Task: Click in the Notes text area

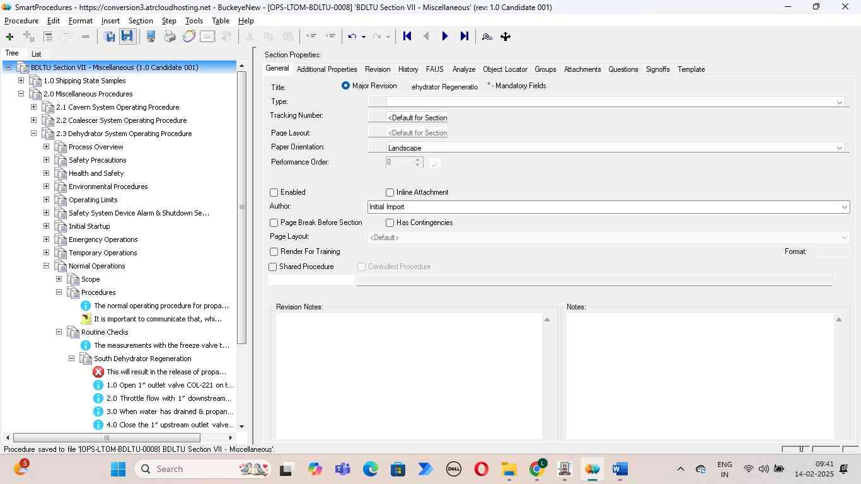Action: click(x=700, y=376)
